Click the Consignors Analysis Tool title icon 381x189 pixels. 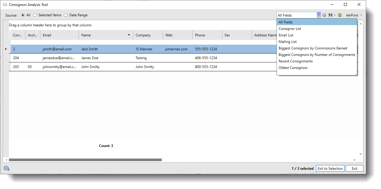coord(5,5)
